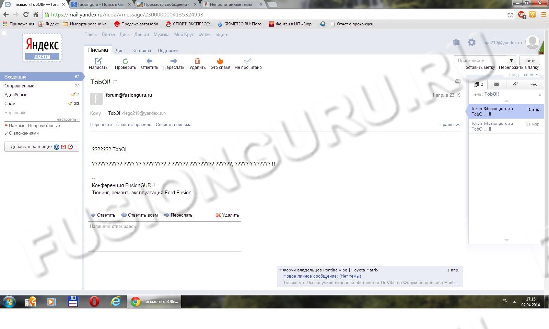Open the Диск tab

click(x=120, y=50)
